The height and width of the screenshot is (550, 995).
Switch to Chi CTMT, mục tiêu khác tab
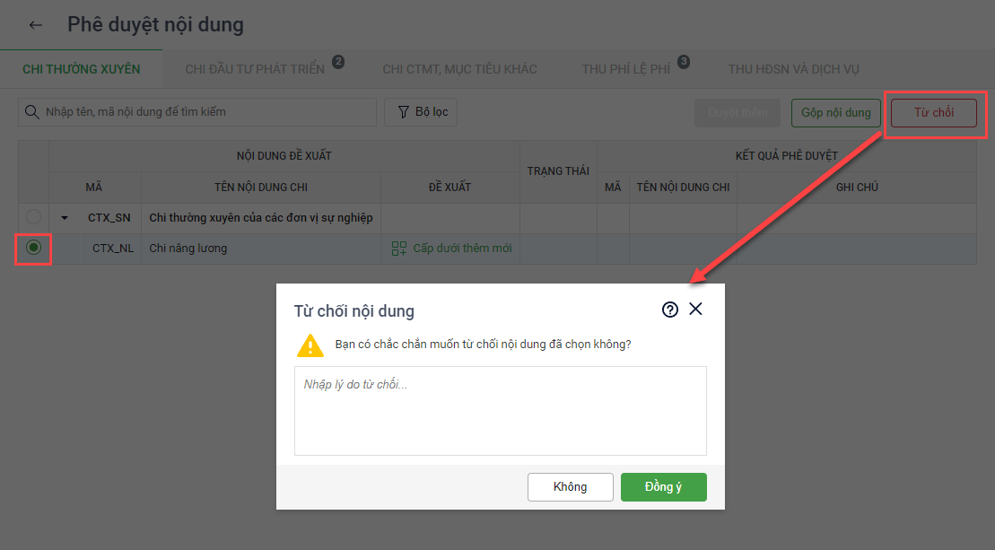459,69
